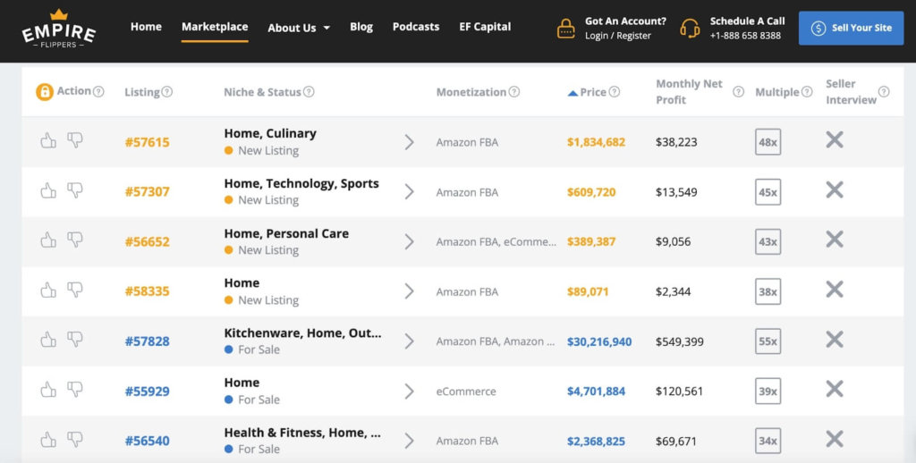
Task: Click the help icon beside Niche & Status
Action: tap(309, 92)
